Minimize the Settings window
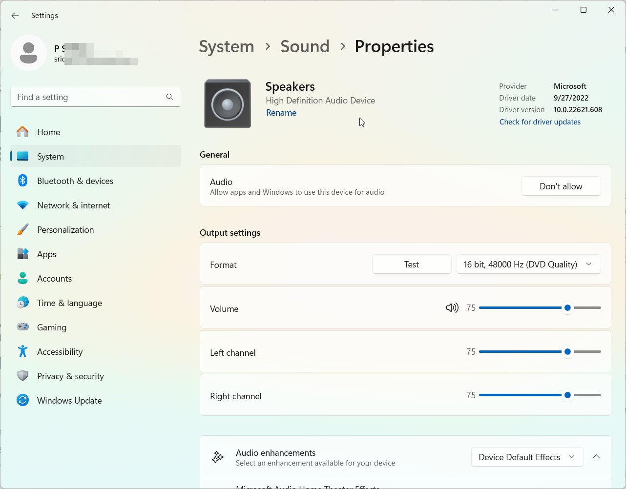Viewport: 626px width, 489px height. pos(556,10)
